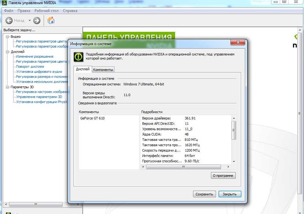The image size is (304, 214).
Task: Click the О программе button
Action: click(x=223, y=176)
